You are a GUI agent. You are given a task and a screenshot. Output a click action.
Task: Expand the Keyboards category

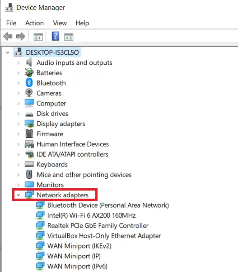point(19,164)
